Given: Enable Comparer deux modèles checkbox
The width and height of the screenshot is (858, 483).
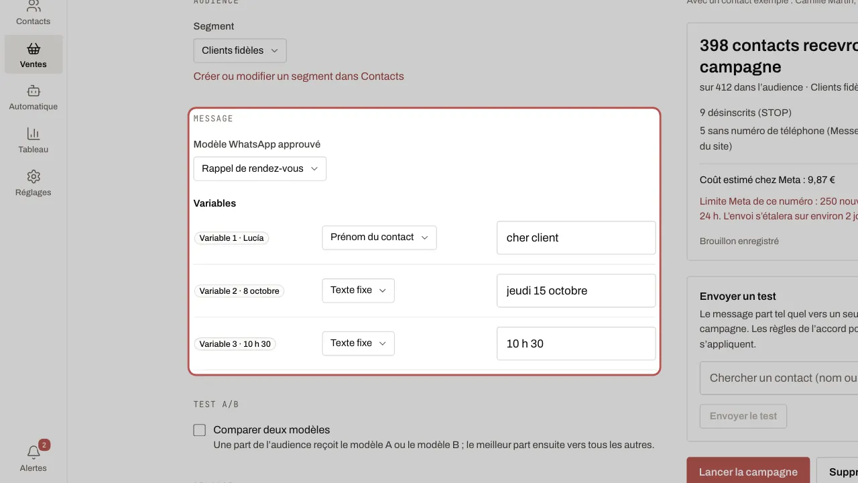Looking at the screenshot, I should (x=199, y=430).
